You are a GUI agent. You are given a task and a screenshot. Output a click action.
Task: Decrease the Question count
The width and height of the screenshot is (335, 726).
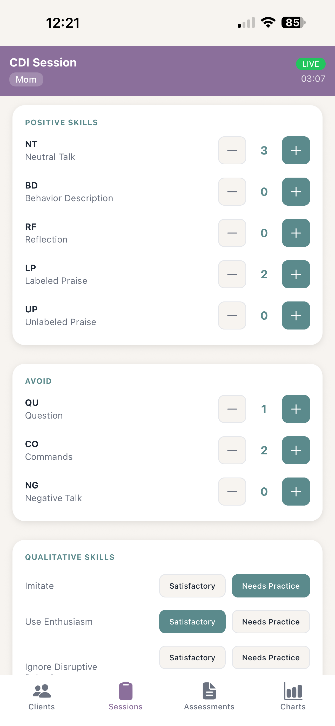click(x=232, y=409)
